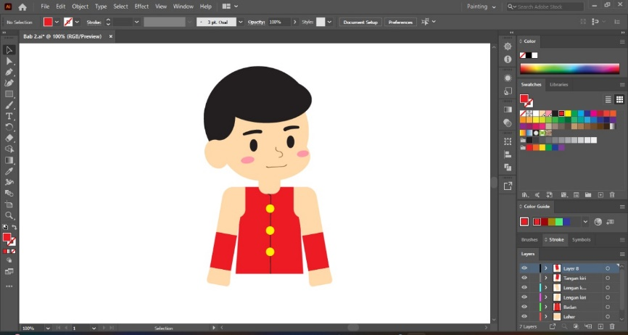The width and height of the screenshot is (628, 335).
Task: Click the color spectrum bar
Action: click(569, 69)
